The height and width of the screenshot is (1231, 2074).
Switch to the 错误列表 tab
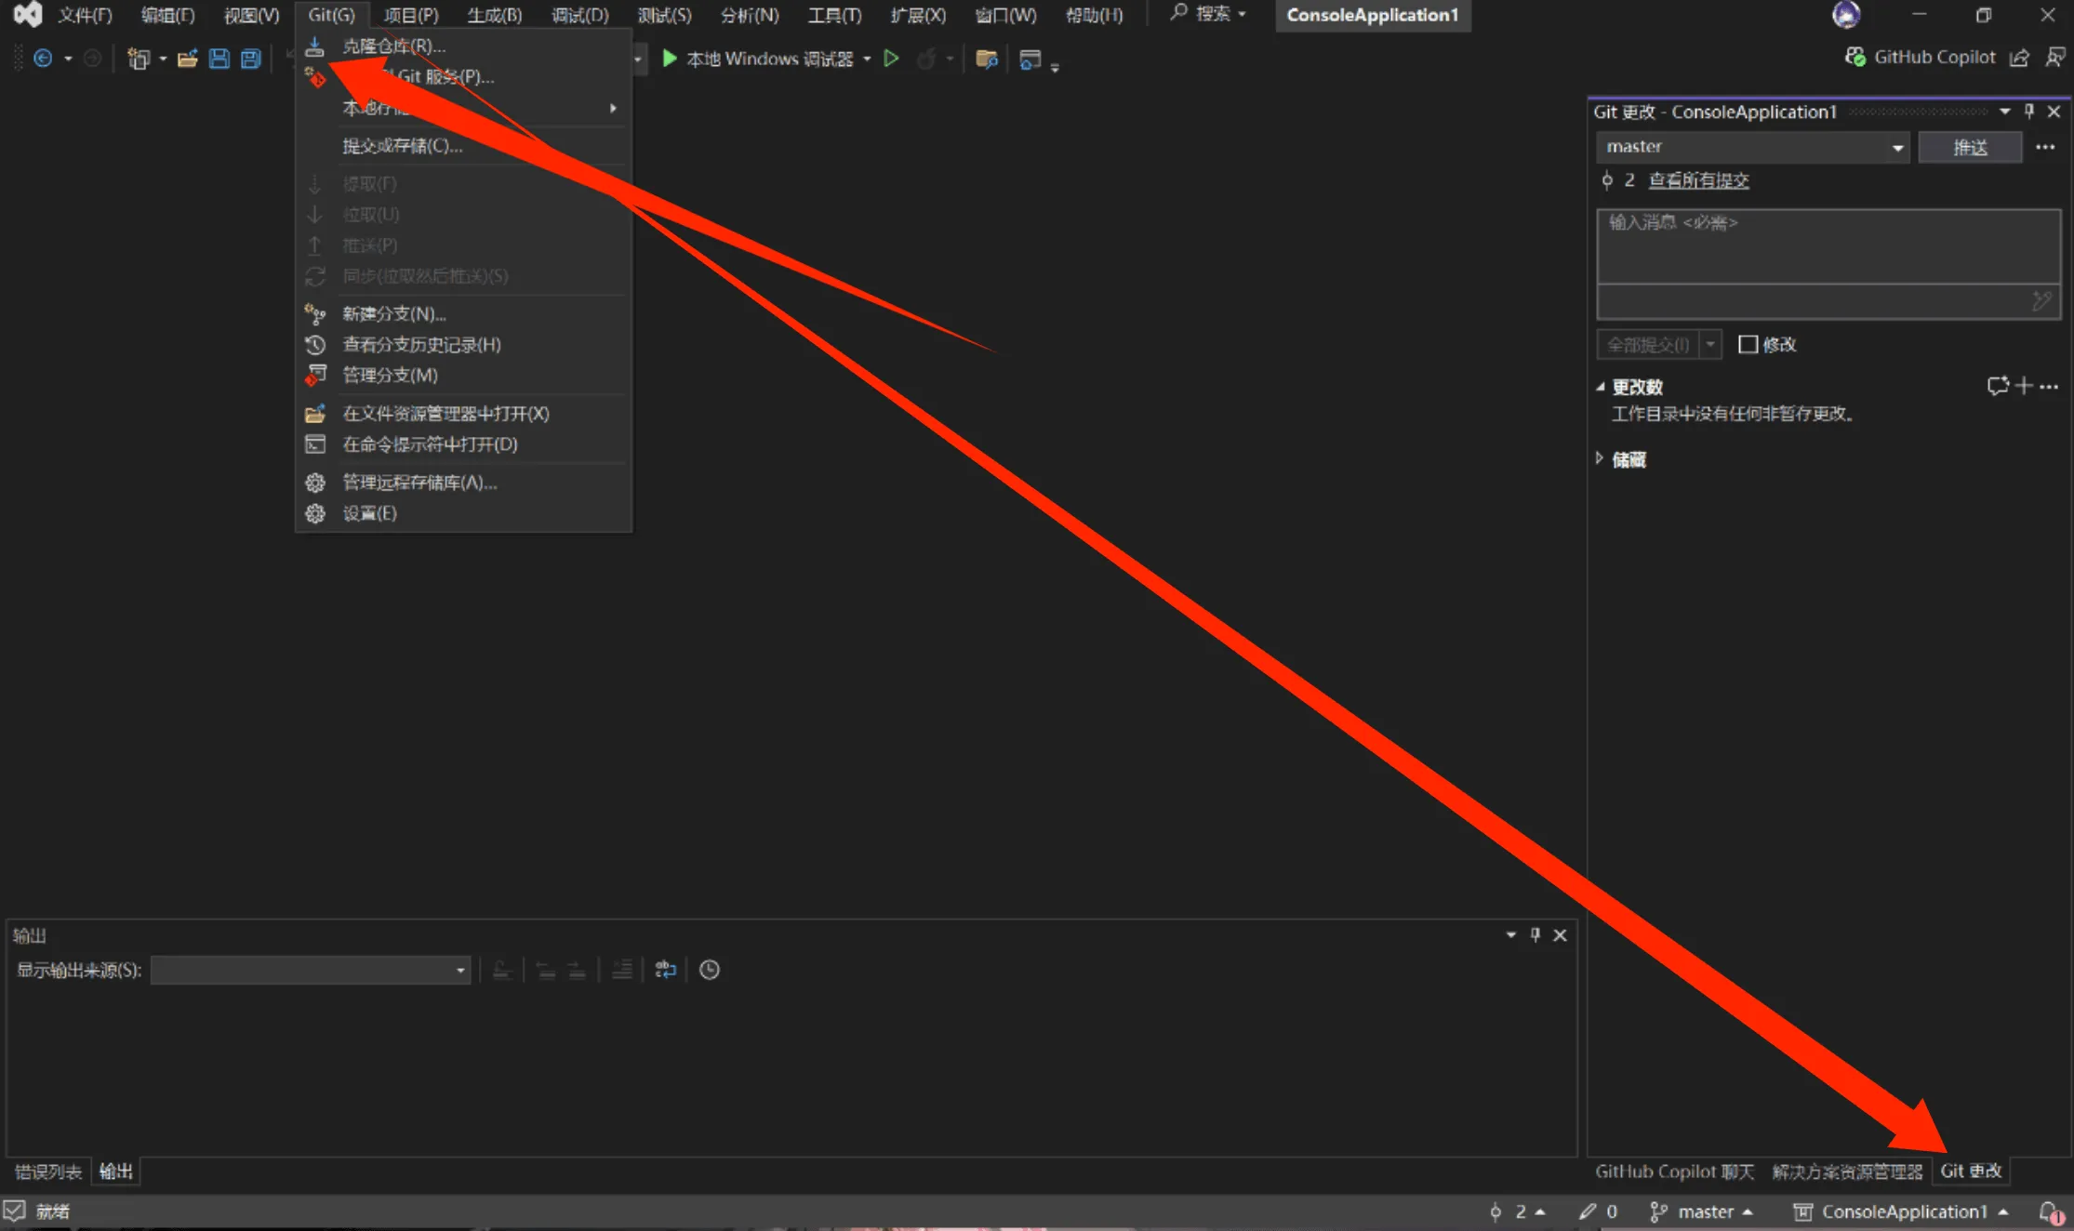click(48, 1171)
